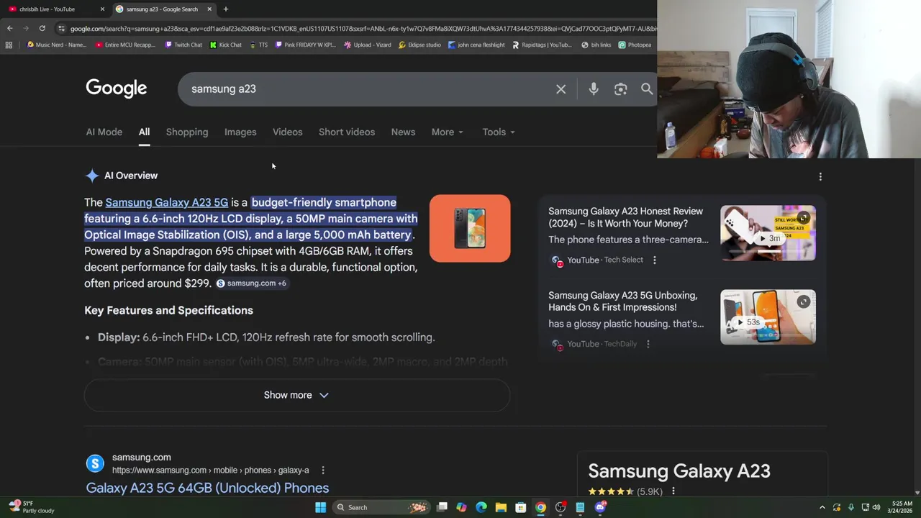Open Google Lens image search icon
The image size is (921, 518).
(620, 89)
